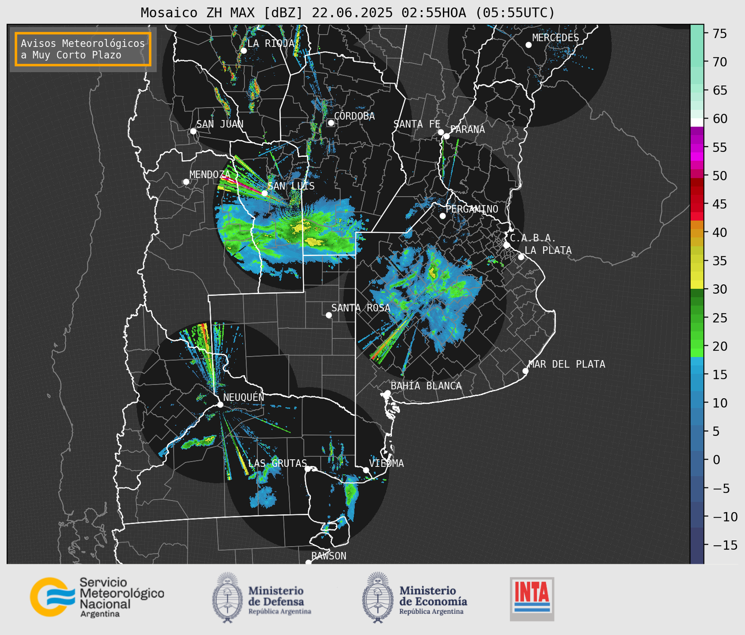The height and width of the screenshot is (635, 745).
Task: Select the LA PLATA city dot
Action: 521,257
